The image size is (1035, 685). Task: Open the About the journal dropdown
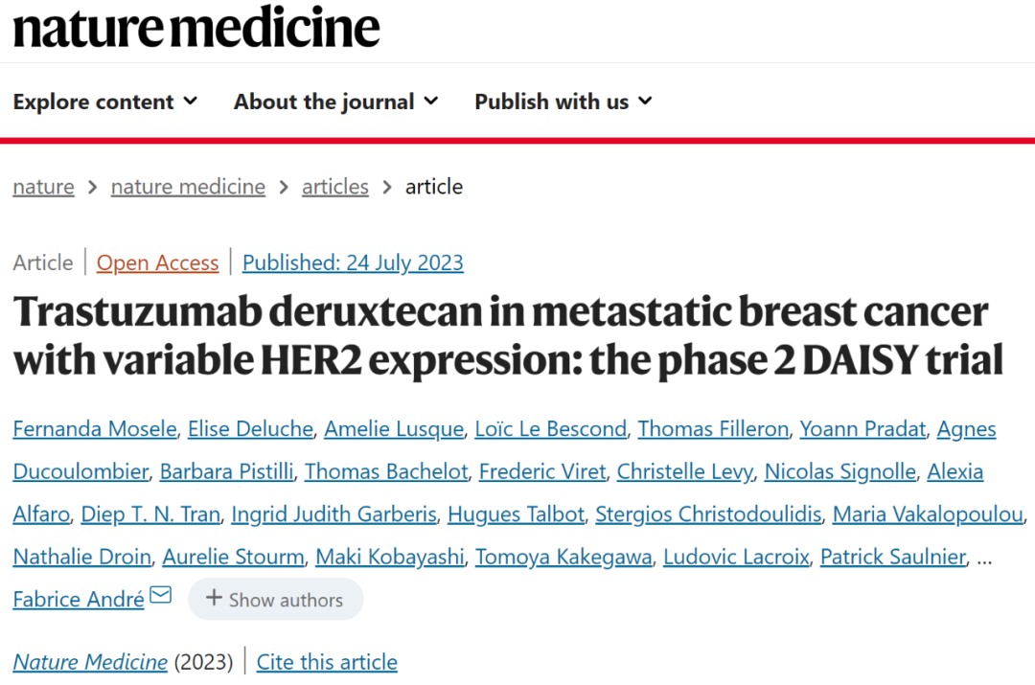point(336,102)
